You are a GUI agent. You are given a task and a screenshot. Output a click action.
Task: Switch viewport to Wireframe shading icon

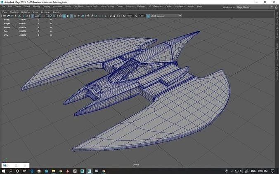tap(60, 16)
